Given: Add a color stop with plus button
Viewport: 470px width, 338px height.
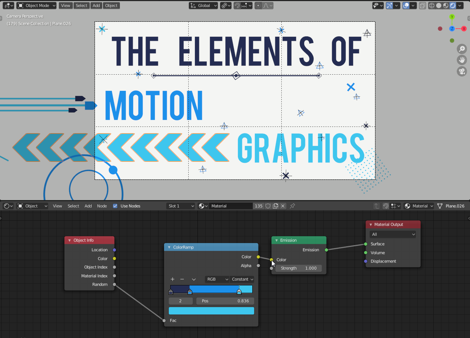Looking at the screenshot, I should [x=172, y=279].
